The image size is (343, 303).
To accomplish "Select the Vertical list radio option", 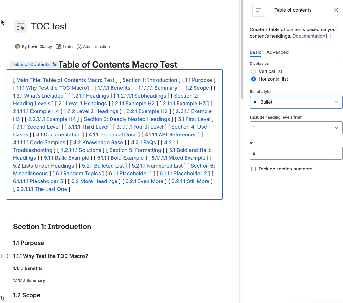I will pos(254,71).
